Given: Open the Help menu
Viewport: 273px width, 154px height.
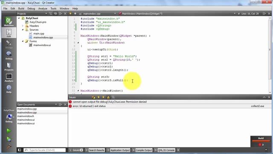Looking at the screenshot, I should (x=75, y=9).
